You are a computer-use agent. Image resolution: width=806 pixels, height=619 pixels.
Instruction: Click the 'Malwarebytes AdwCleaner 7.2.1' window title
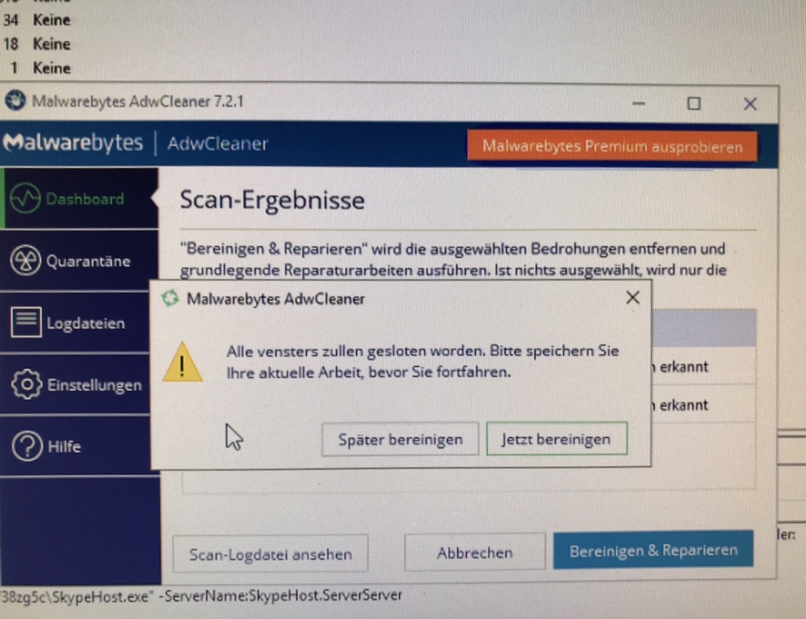point(138,101)
